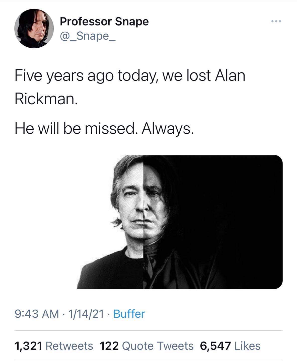Click the 122 quote count number
Image resolution: width=297 pixels, height=361 pixels.
(x=109, y=346)
